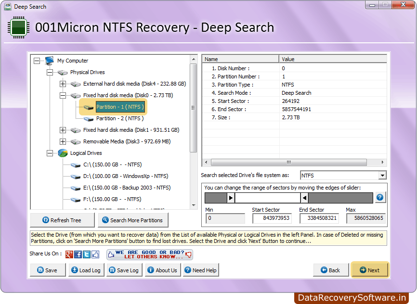
Task: Select C:\ (150.00 GB) logical drive
Action: [x=113, y=165]
